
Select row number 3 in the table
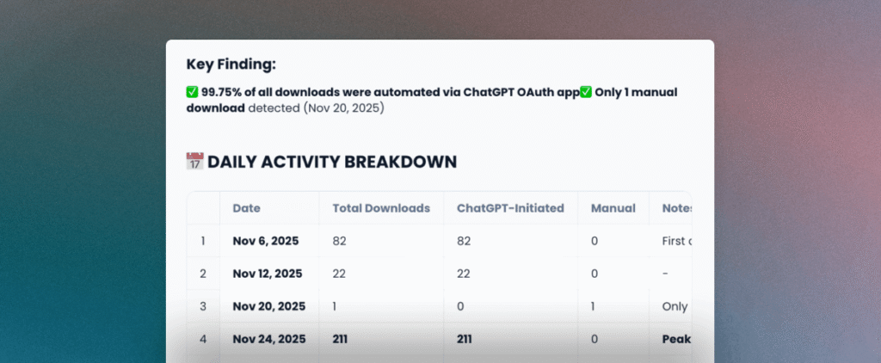203,306
